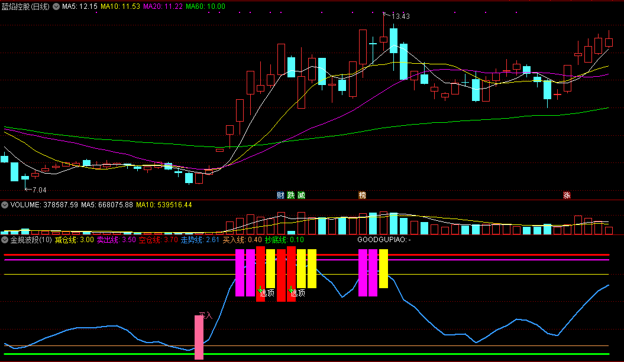Click the blue 财 event marker icon

(280, 195)
